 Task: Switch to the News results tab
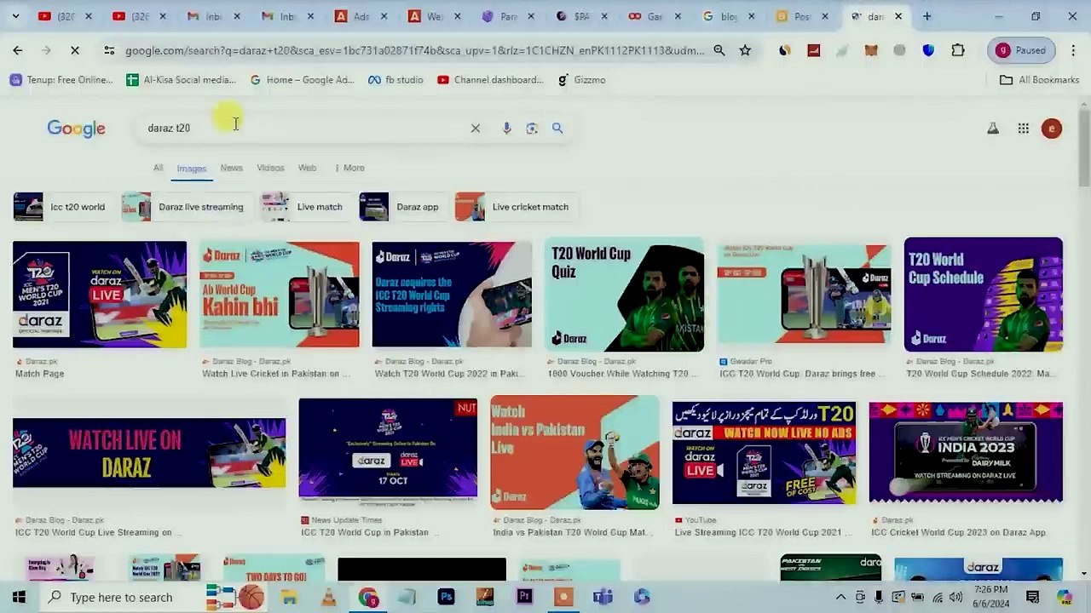(231, 168)
